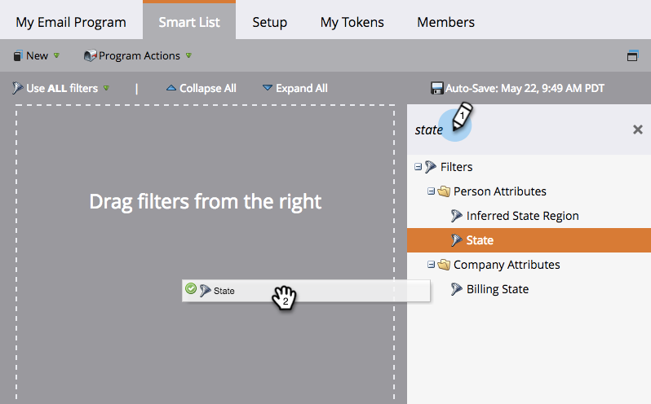Image resolution: width=651 pixels, height=404 pixels.
Task: Select the orange-highlighted State filter
Action: [x=480, y=240]
